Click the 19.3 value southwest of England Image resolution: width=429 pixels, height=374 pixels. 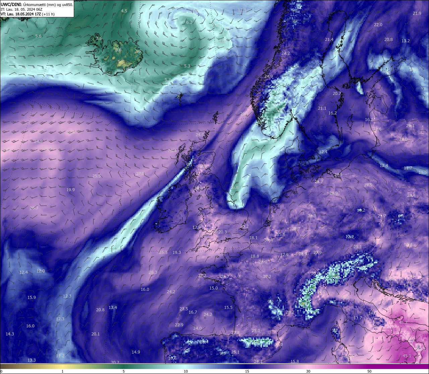tap(177, 253)
